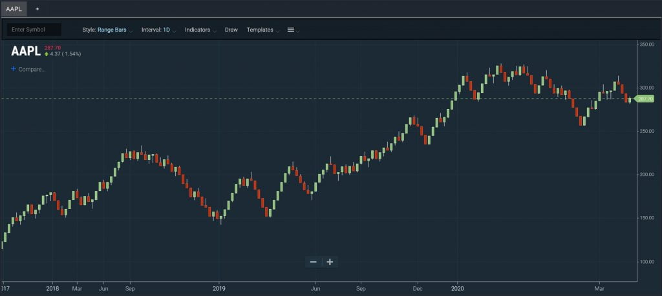Click the AAPL ticker title
This screenshot has height=296, width=662.
pos(26,52)
